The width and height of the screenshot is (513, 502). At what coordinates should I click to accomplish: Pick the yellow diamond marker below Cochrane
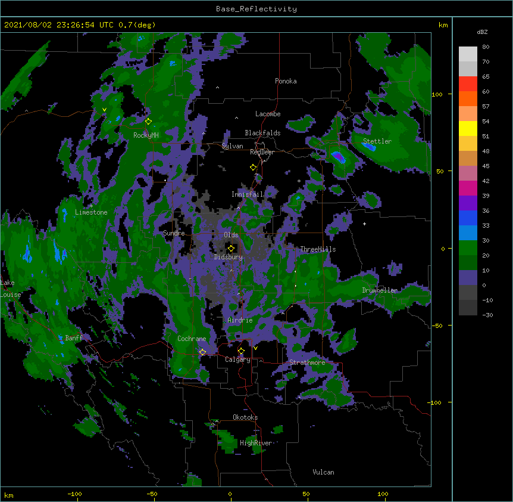[x=202, y=352]
